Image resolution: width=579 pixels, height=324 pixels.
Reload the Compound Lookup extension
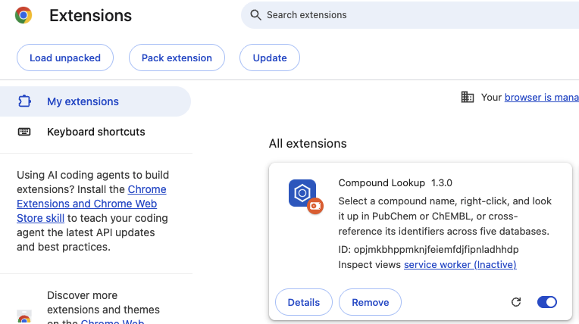click(516, 302)
